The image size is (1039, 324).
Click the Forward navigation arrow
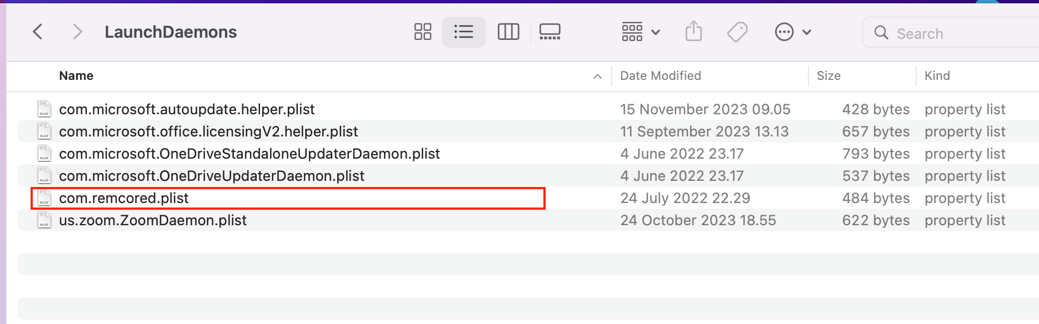pyautogui.click(x=77, y=32)
